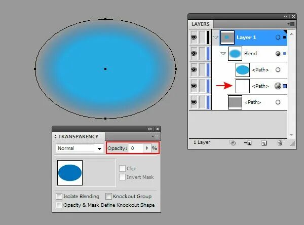Click the Blend thumbnail in Layers
Screen dimensions: 304x225
point(235,54)
